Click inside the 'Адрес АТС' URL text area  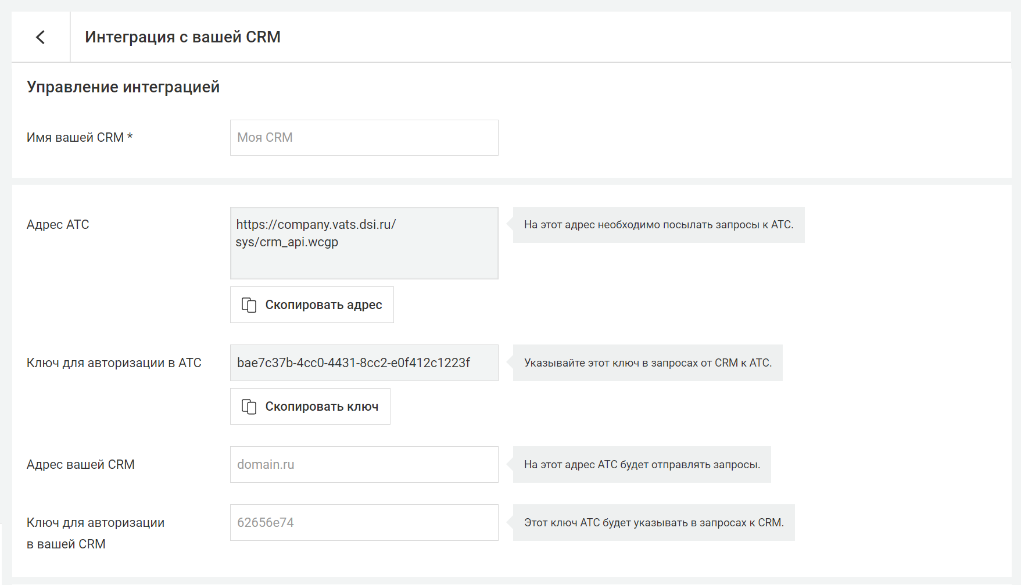tap(364, 243)
